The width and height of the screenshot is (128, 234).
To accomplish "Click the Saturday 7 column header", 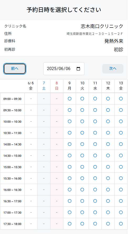I will pyautogui.click(x=44, y=86).
